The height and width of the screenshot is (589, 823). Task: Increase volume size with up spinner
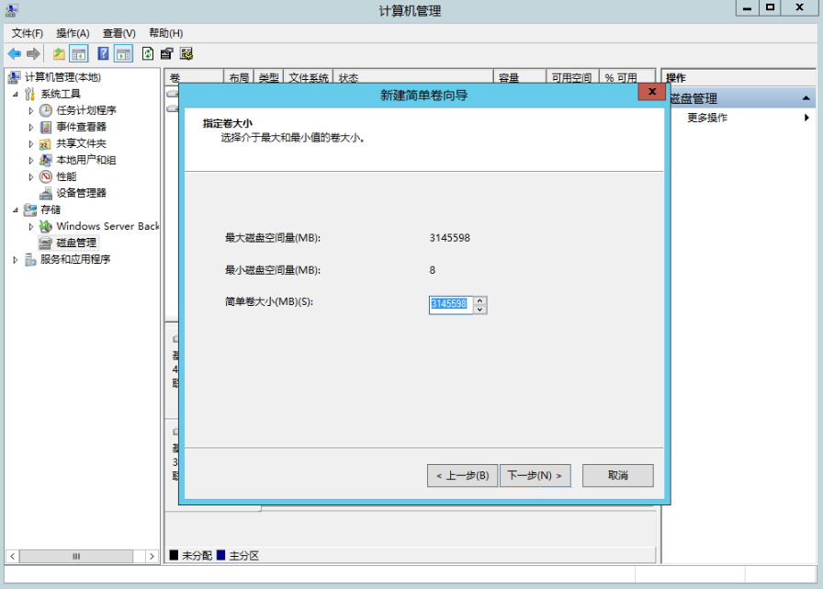479,300
